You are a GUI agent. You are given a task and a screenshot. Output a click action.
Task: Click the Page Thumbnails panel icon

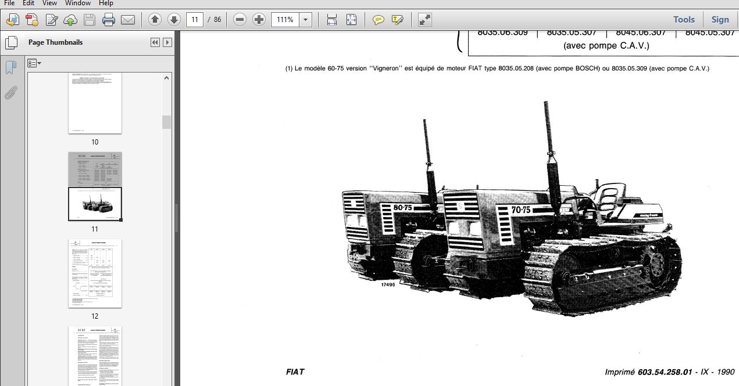10,43
